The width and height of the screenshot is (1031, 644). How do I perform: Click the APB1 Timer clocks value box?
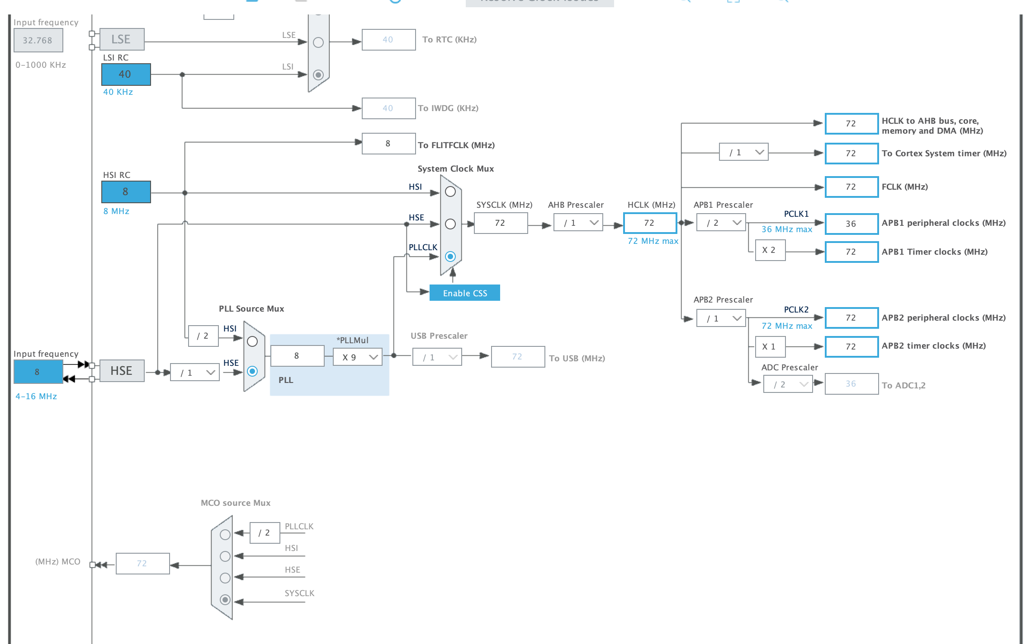coord(852,252)
